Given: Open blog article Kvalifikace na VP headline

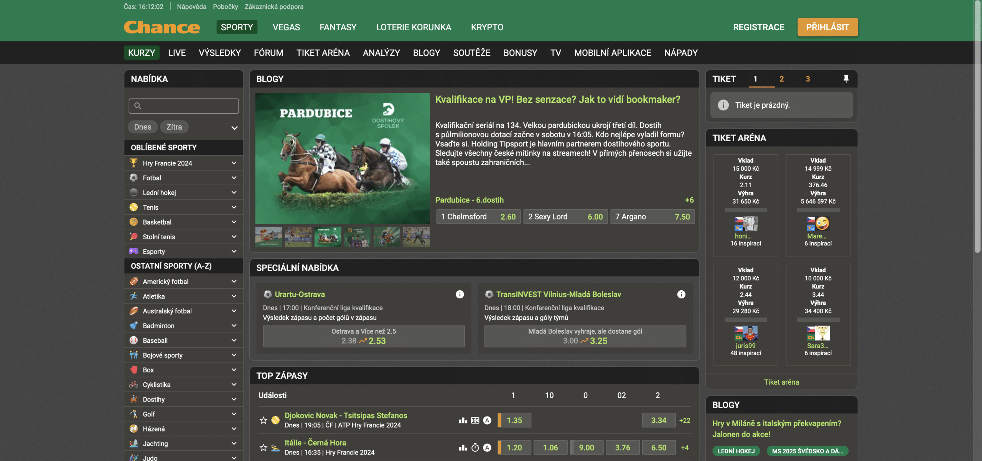Looking at the screenshot, I should (558, 99).
